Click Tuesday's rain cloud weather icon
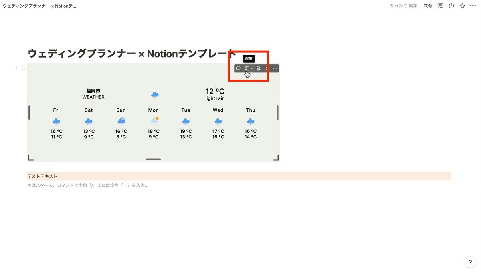Screen dimensions: 481x272 click(x=186, y=121)
